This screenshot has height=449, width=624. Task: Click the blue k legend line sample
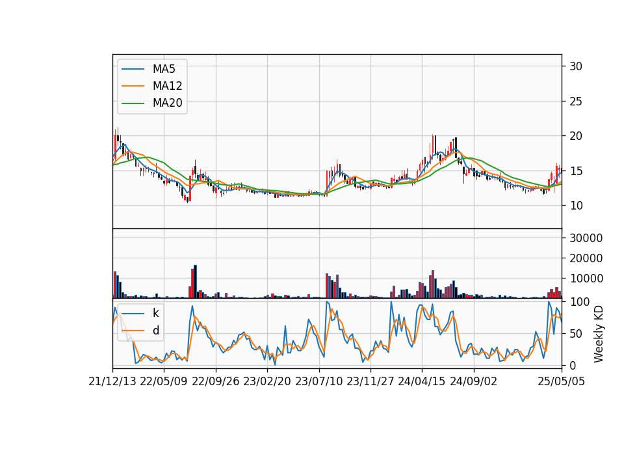click(133, 314)
